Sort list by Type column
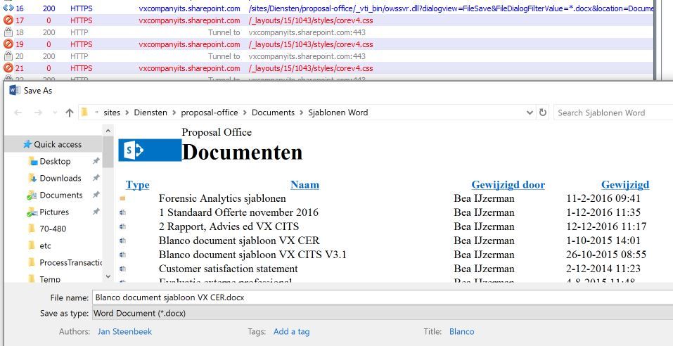Viewport: 673px width, 346px height. click(137, 185)
